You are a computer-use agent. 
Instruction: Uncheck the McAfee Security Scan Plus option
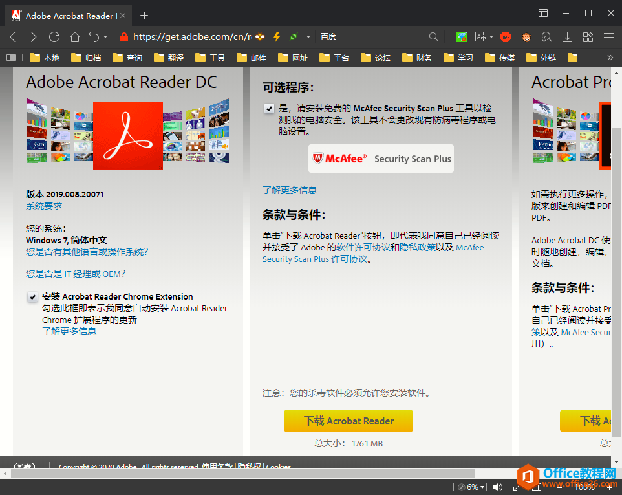[x=270, y=108]
